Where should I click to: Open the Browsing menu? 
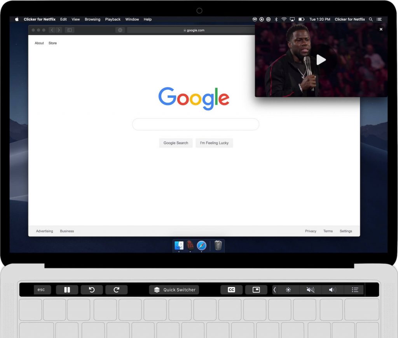(92, 19)
